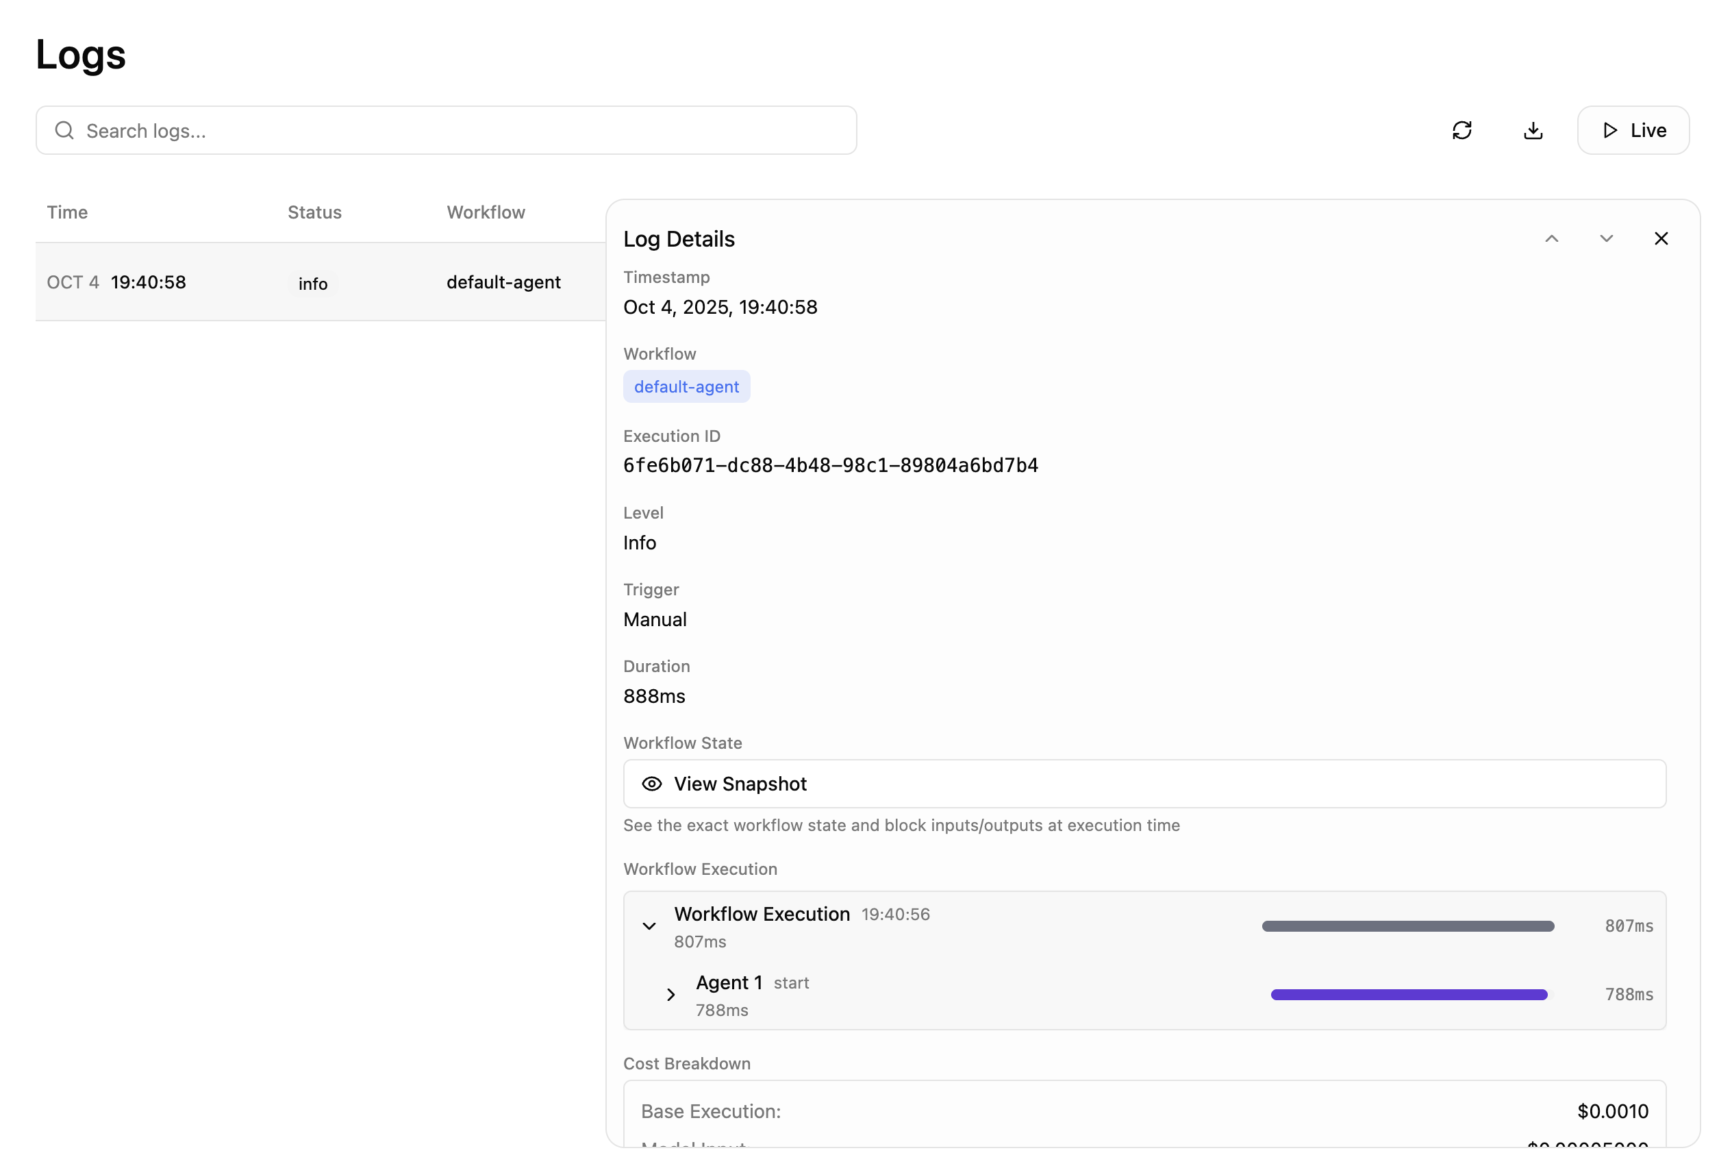Navigate to next log with down chevron
The width and height of the screenshot is (1719, 1166).
point(1606,238)
